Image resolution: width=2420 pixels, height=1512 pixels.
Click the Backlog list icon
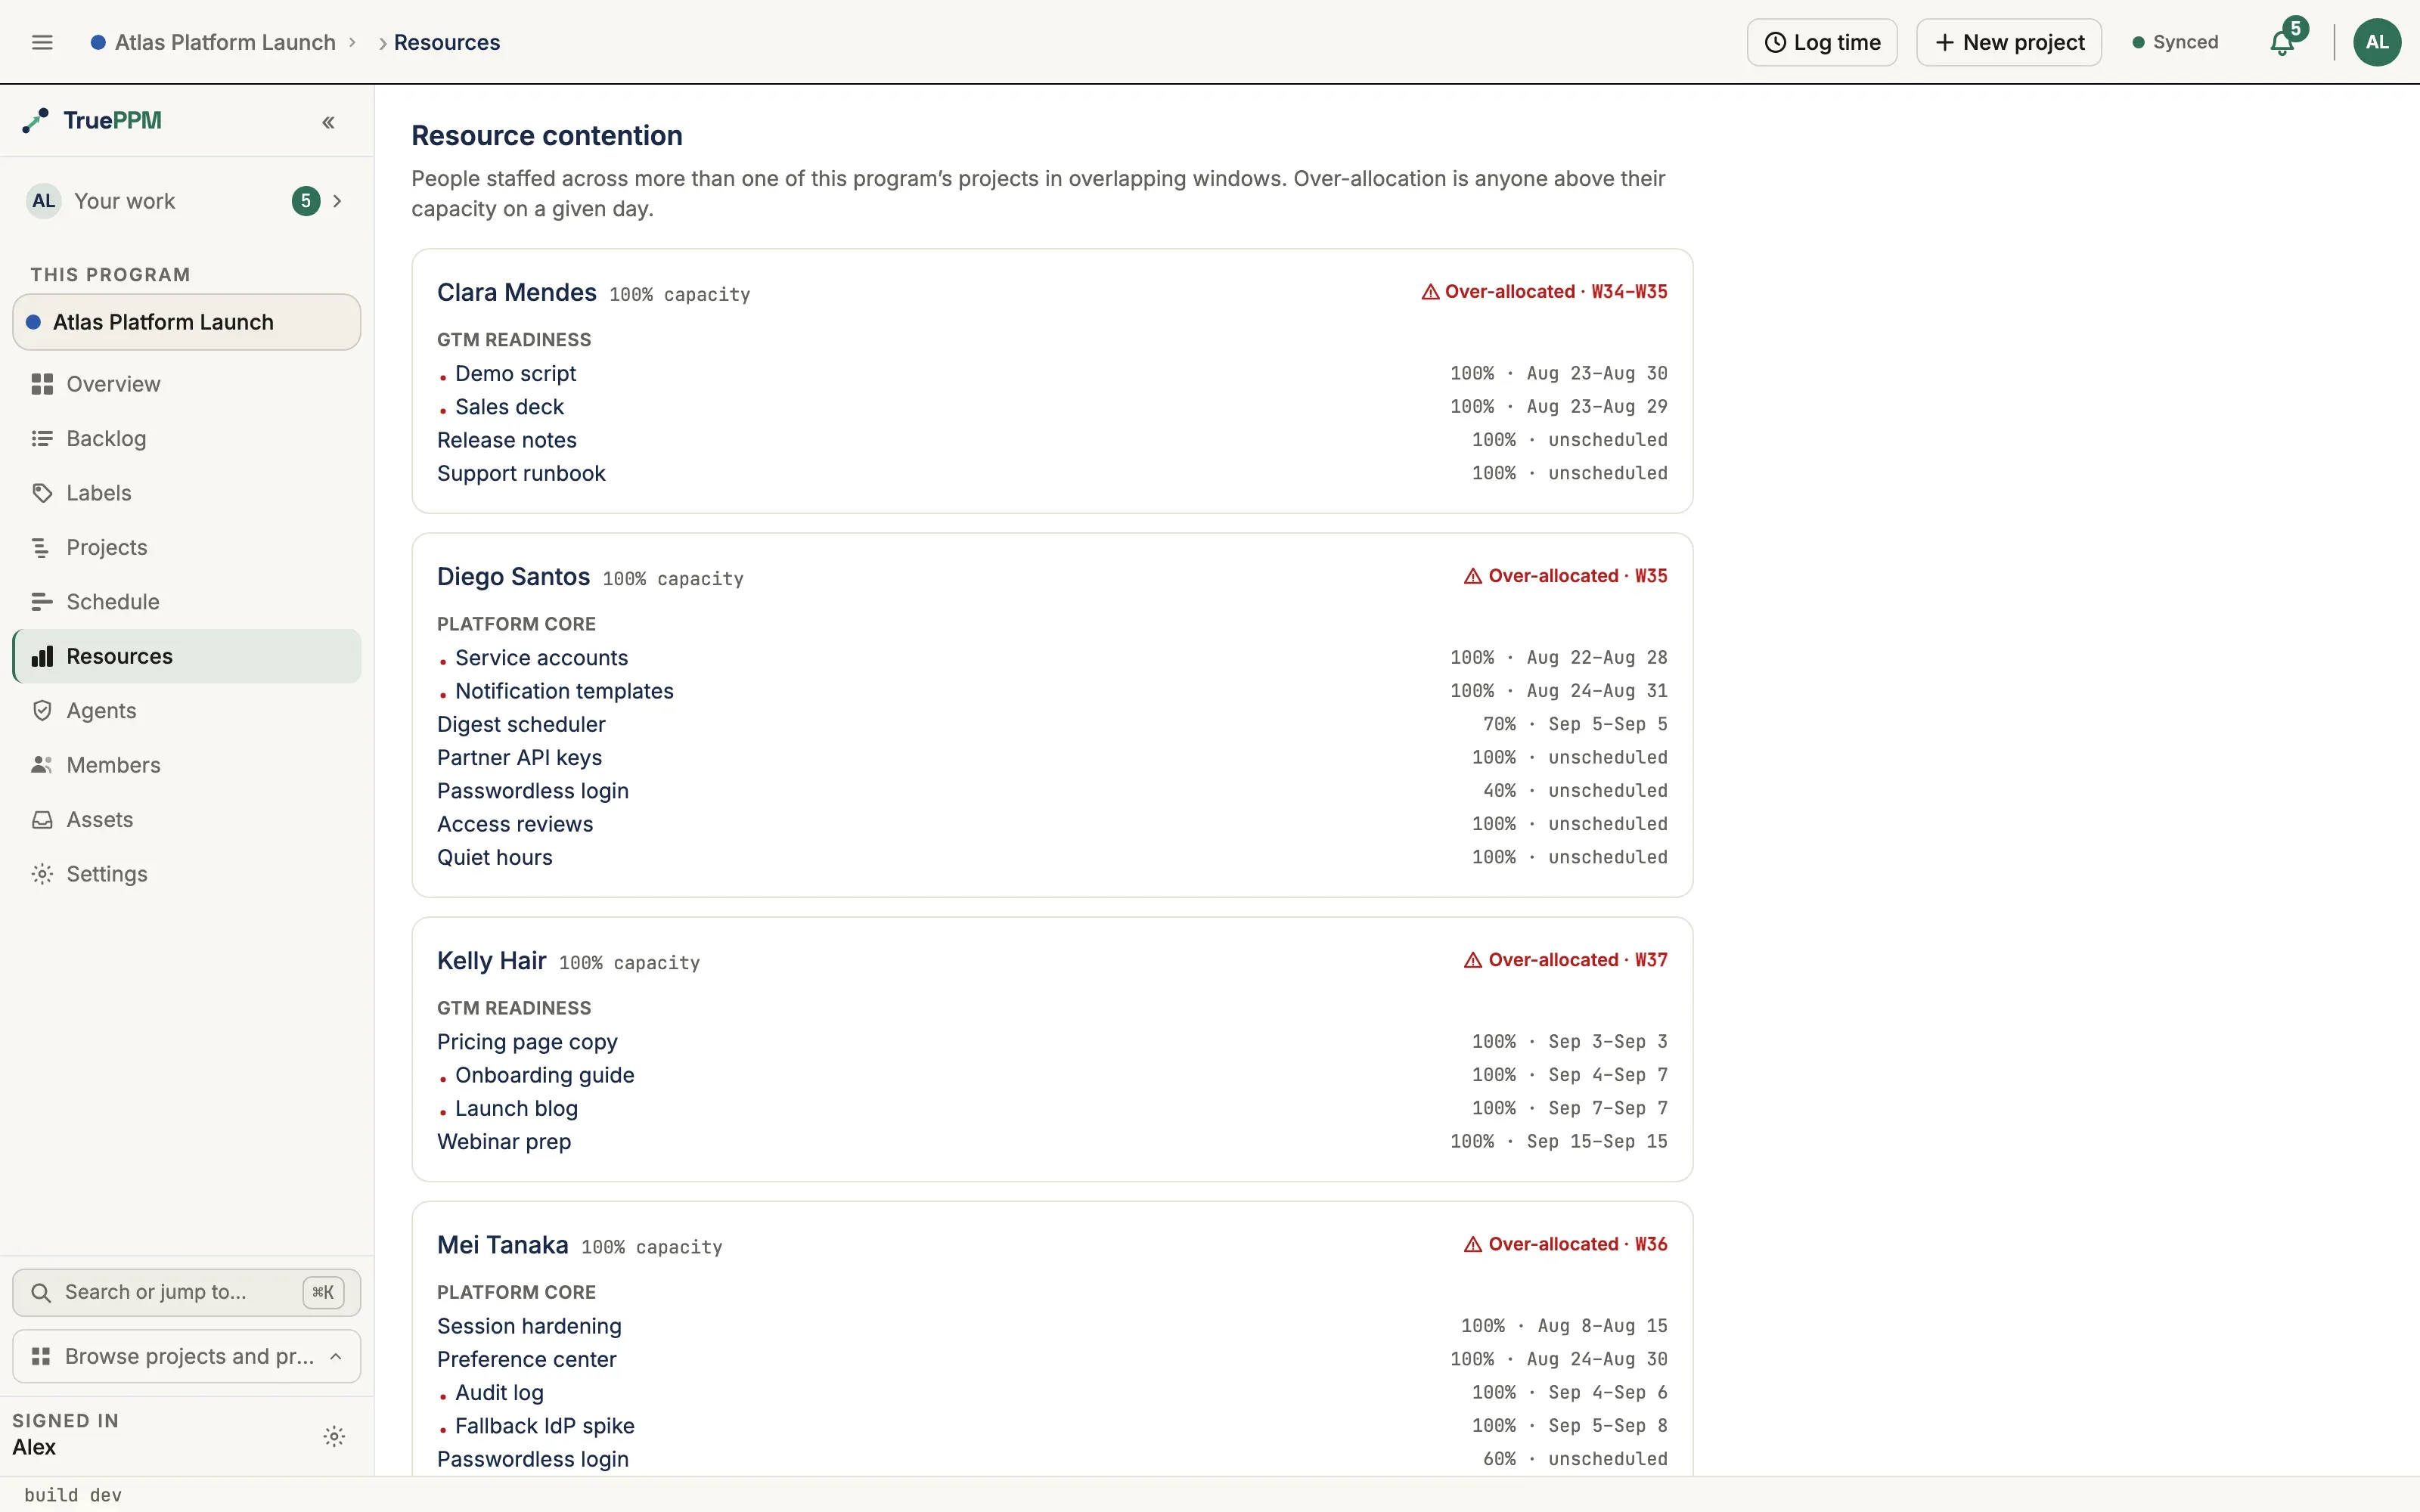pyautogui.click(x=42, y=438)
